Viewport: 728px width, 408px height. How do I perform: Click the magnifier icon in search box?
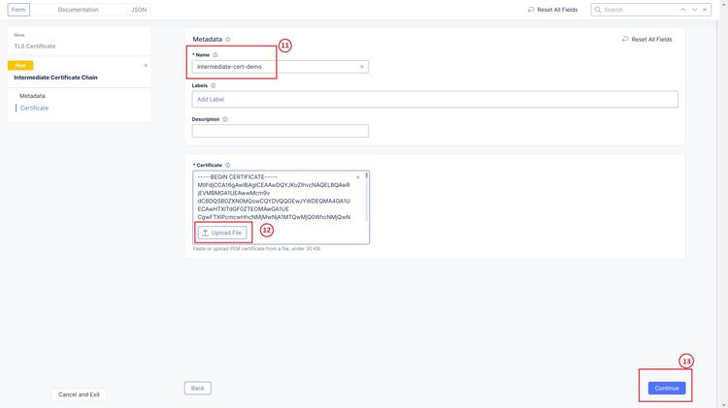click(598, 10)
